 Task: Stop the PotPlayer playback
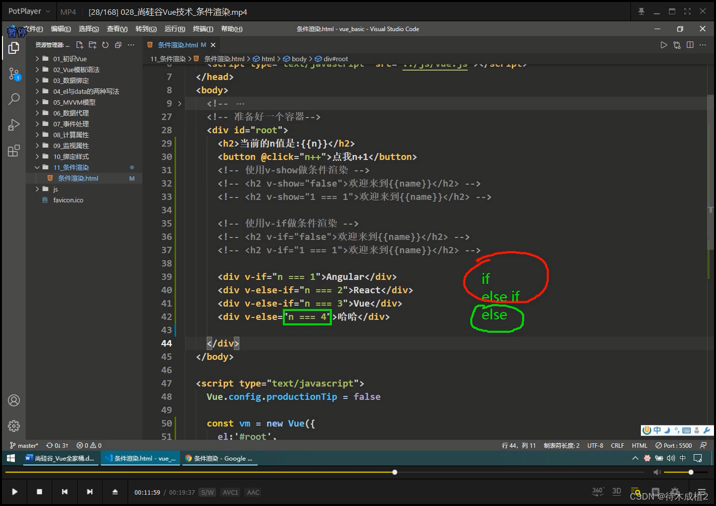(40, 492)
